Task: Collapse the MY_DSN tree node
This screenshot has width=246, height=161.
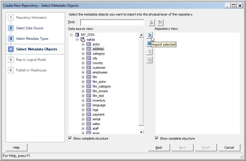Action: (x=71, y=35)
